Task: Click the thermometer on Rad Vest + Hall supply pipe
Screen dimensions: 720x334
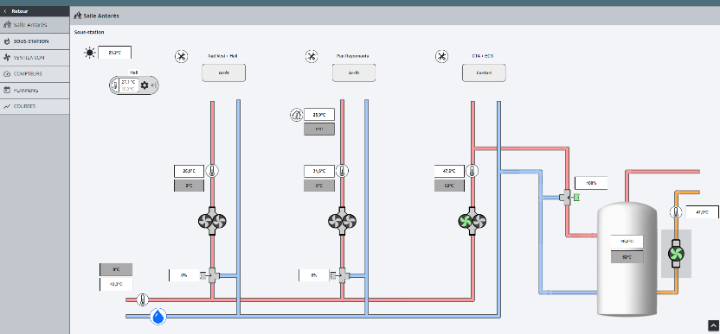Action: (212, 171)
